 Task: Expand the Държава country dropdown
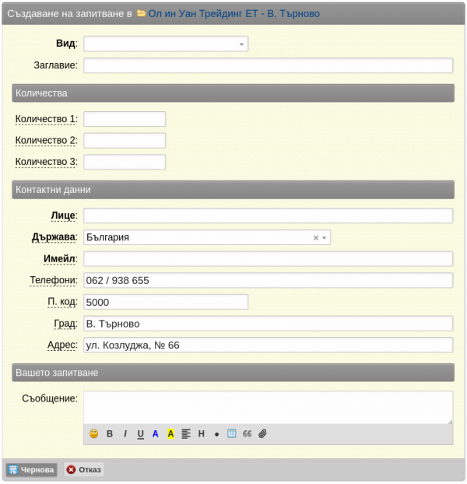[x=324, y=237]
